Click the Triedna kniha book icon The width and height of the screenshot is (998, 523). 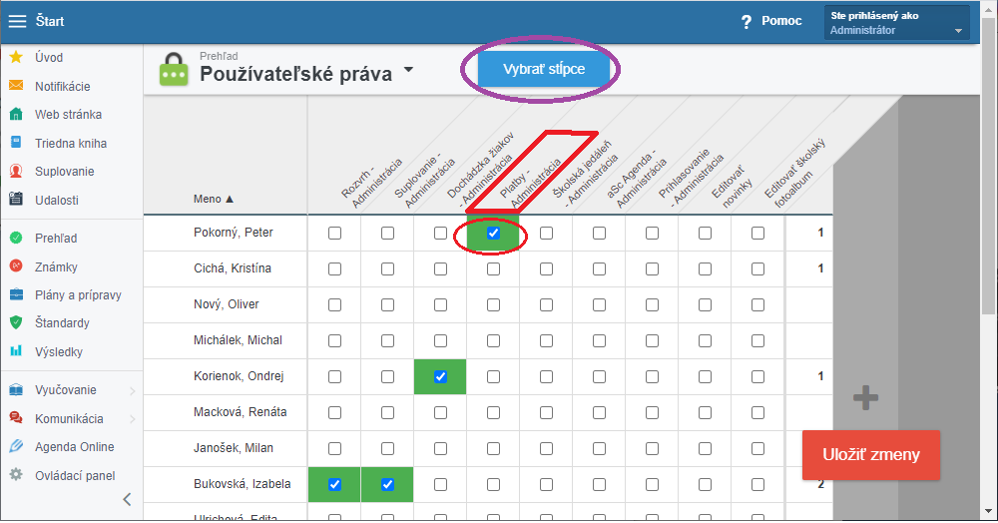click(x=16, y=143)
